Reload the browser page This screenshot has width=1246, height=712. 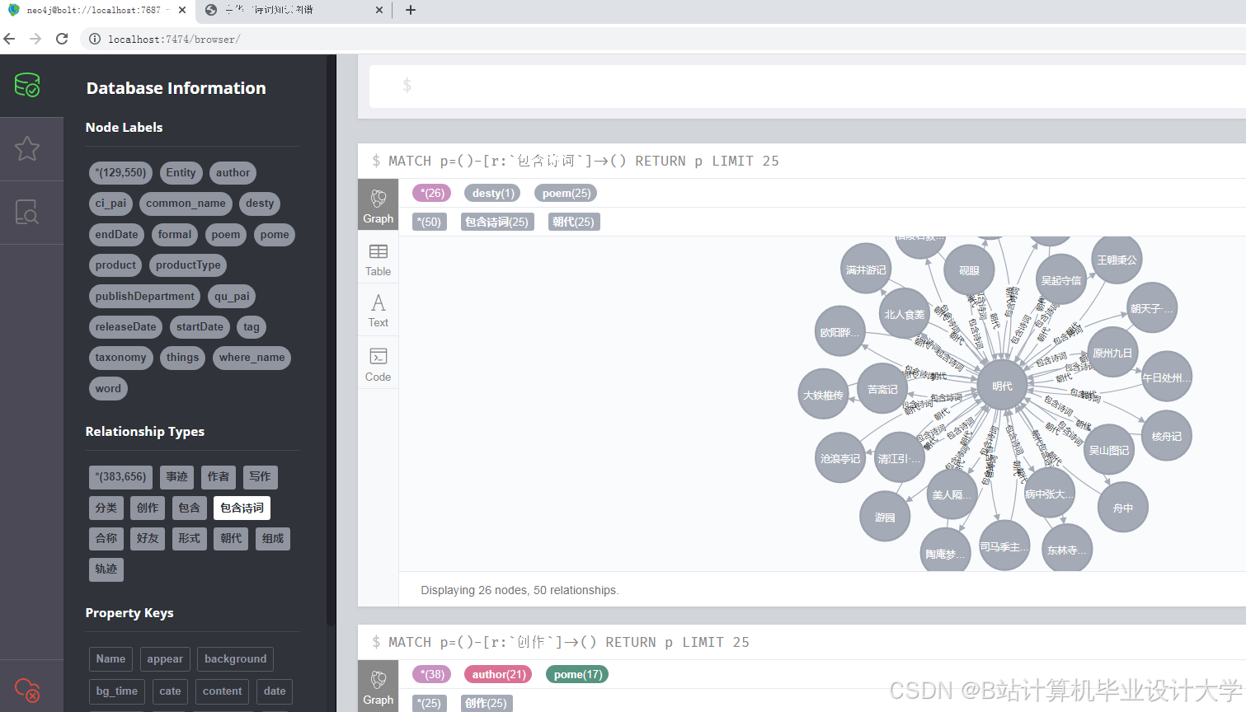point(62,39)
